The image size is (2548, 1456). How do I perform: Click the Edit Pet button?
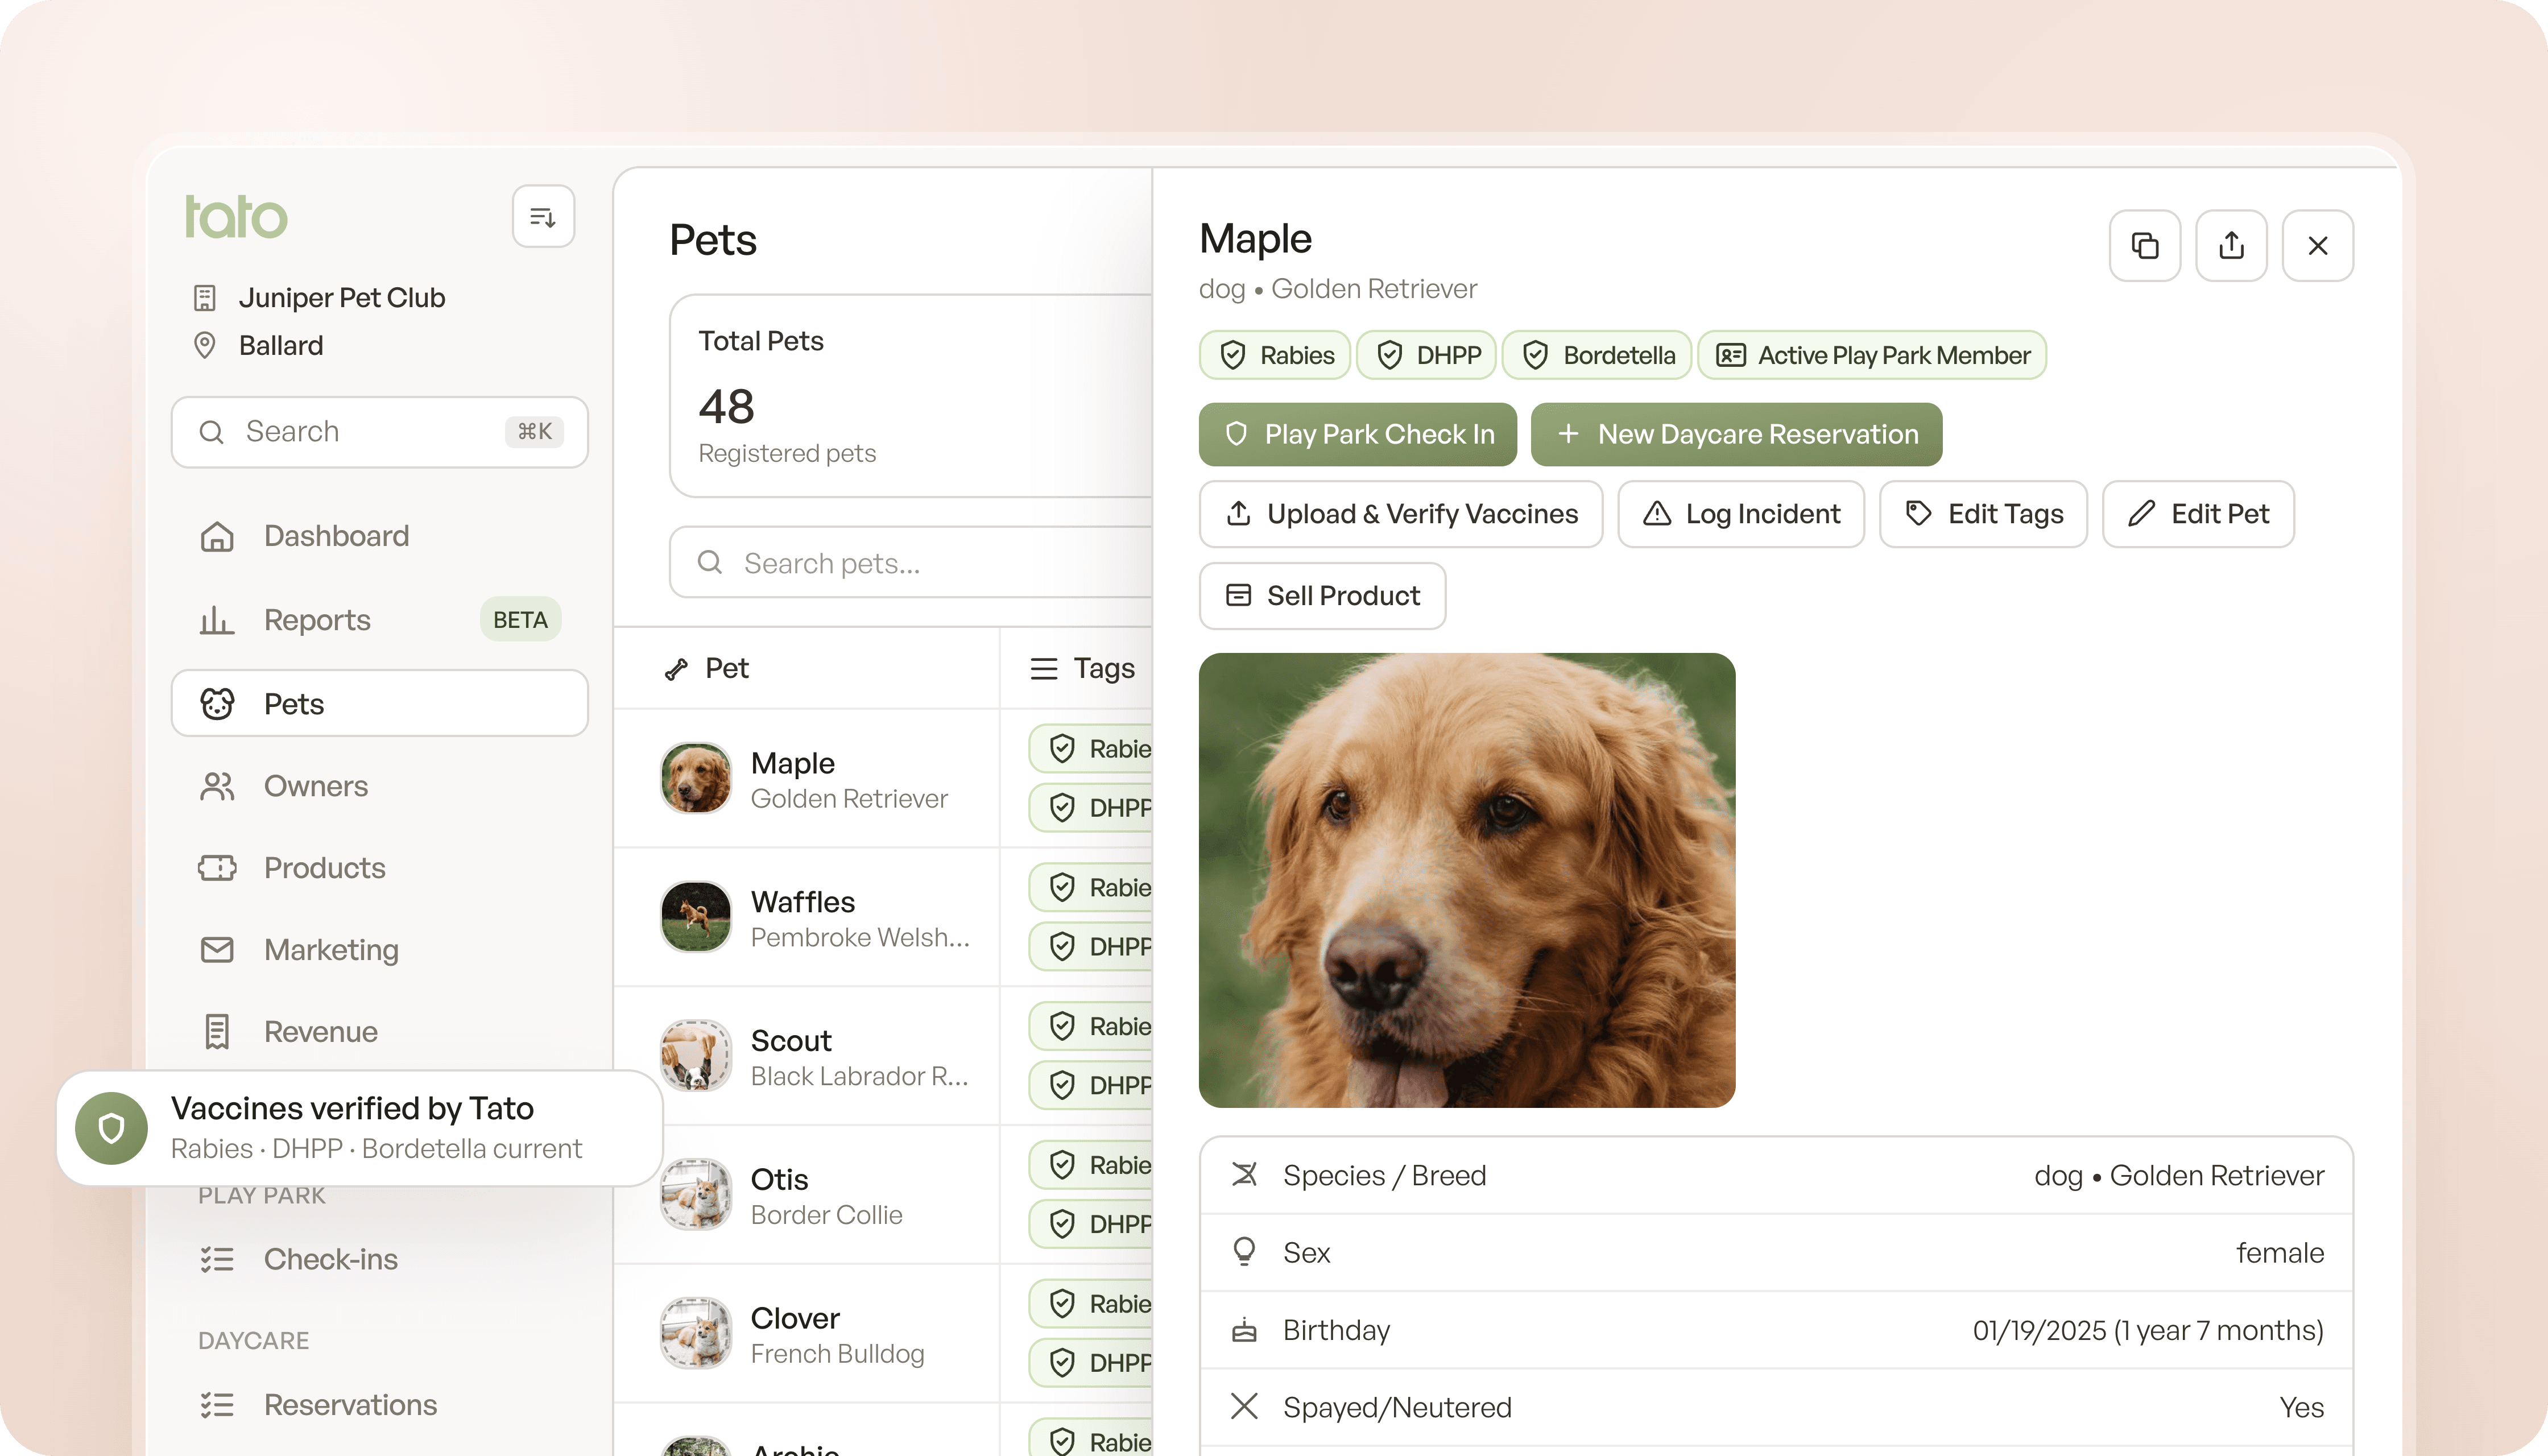[x=2198, y=514]
